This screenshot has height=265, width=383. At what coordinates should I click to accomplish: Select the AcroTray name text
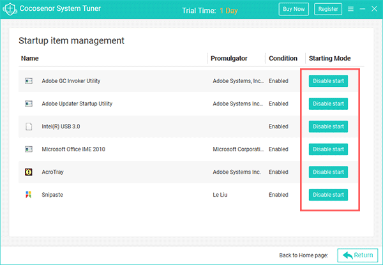click(52, 172)
